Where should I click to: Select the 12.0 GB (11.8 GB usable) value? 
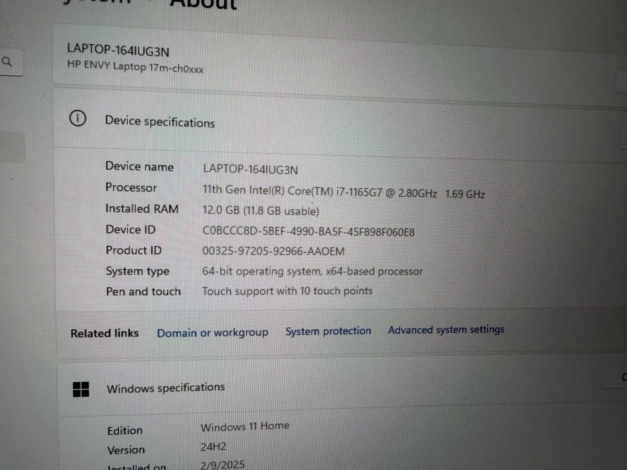[261, 211]
